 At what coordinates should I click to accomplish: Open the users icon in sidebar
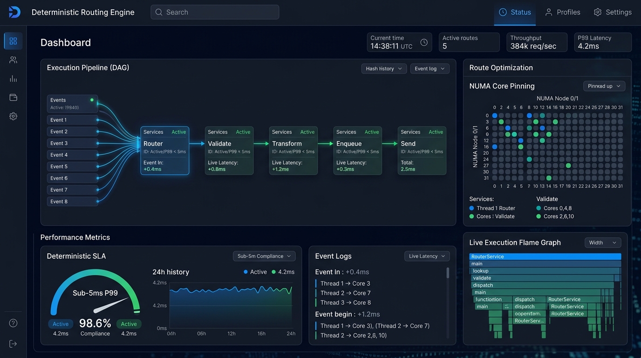pos(13,60)
